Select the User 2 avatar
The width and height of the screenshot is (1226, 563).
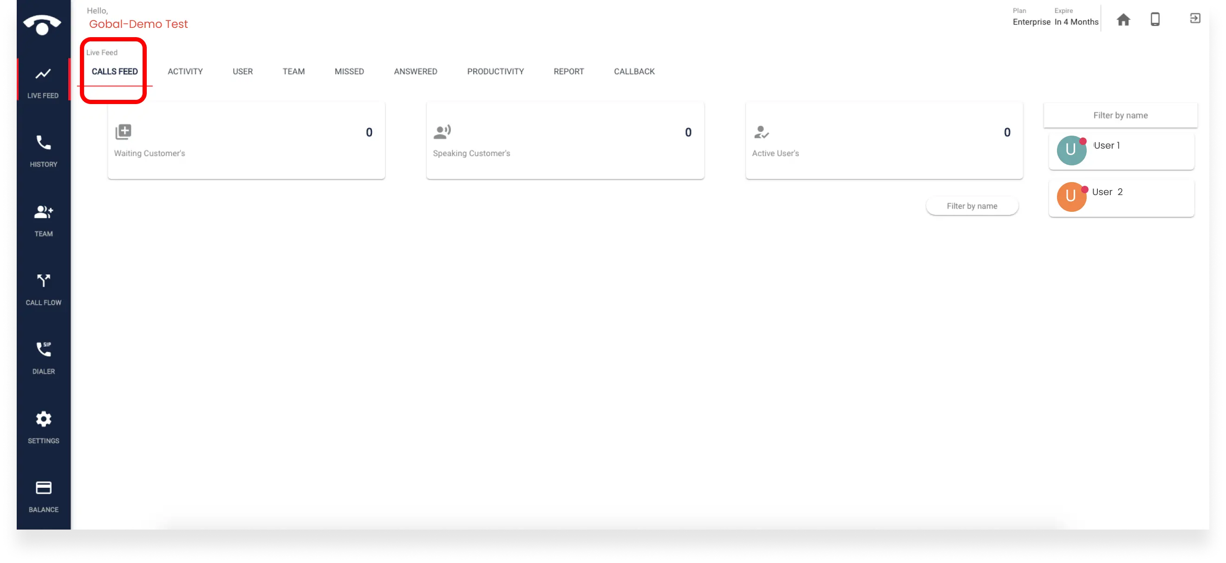[x=1071, y=196]
